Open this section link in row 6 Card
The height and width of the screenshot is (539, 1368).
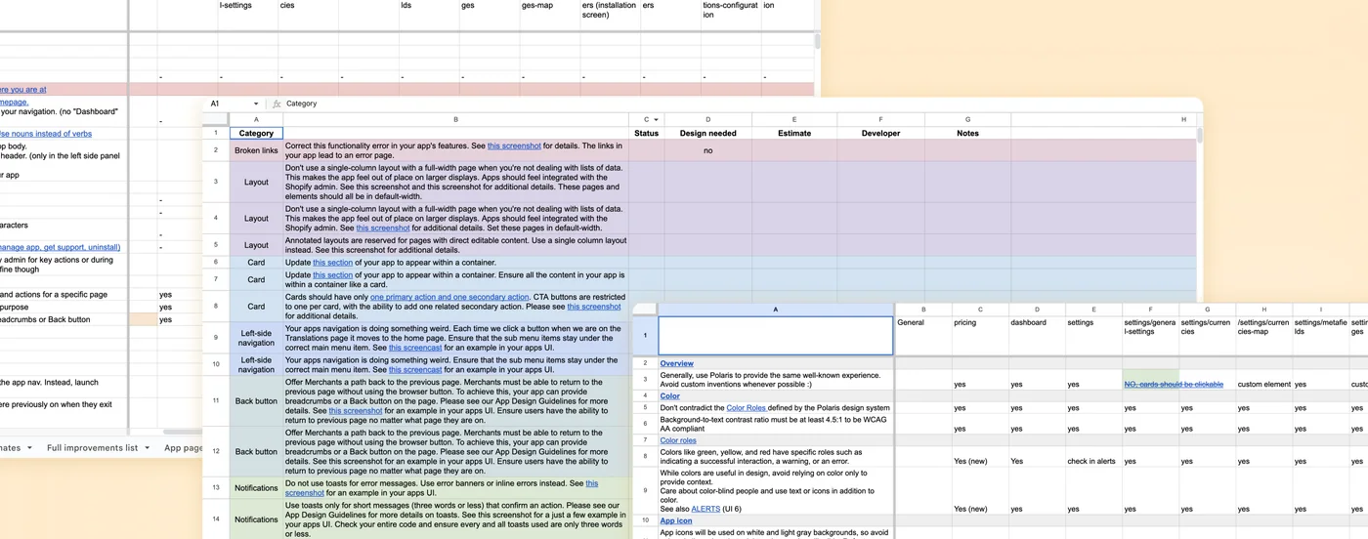(334, 263)
